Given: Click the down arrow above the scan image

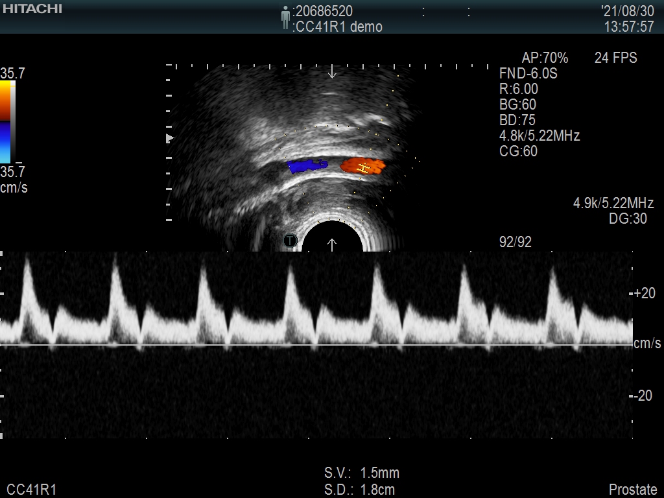Looking at the screenshot, I should (x=332, y=71).
